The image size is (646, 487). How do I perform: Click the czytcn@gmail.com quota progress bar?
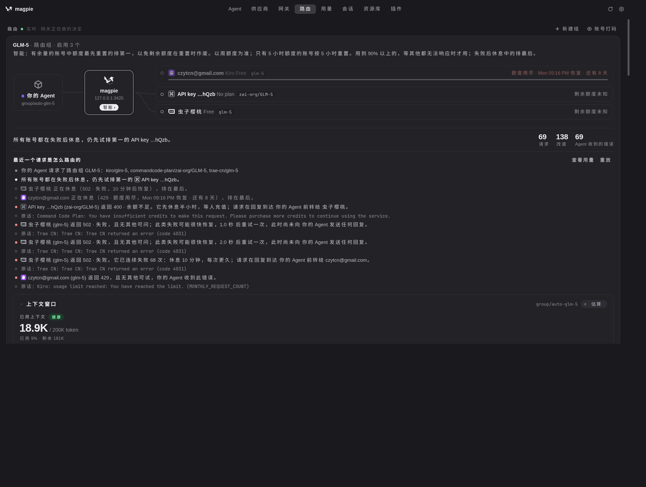tap(388, 79)
